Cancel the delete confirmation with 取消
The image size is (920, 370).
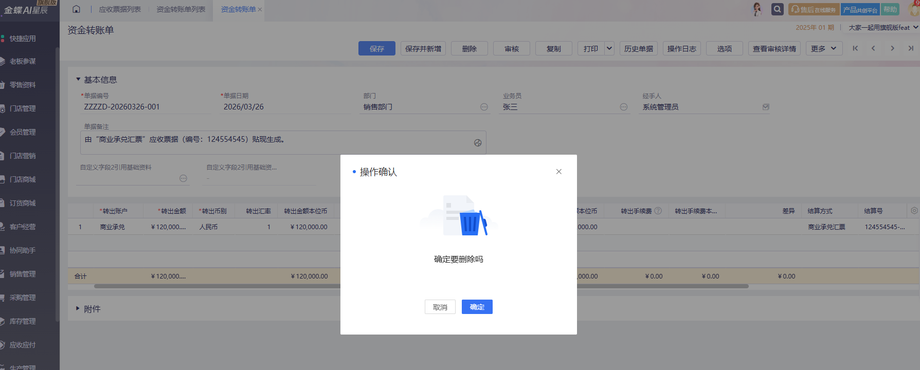tap(440, 307)
